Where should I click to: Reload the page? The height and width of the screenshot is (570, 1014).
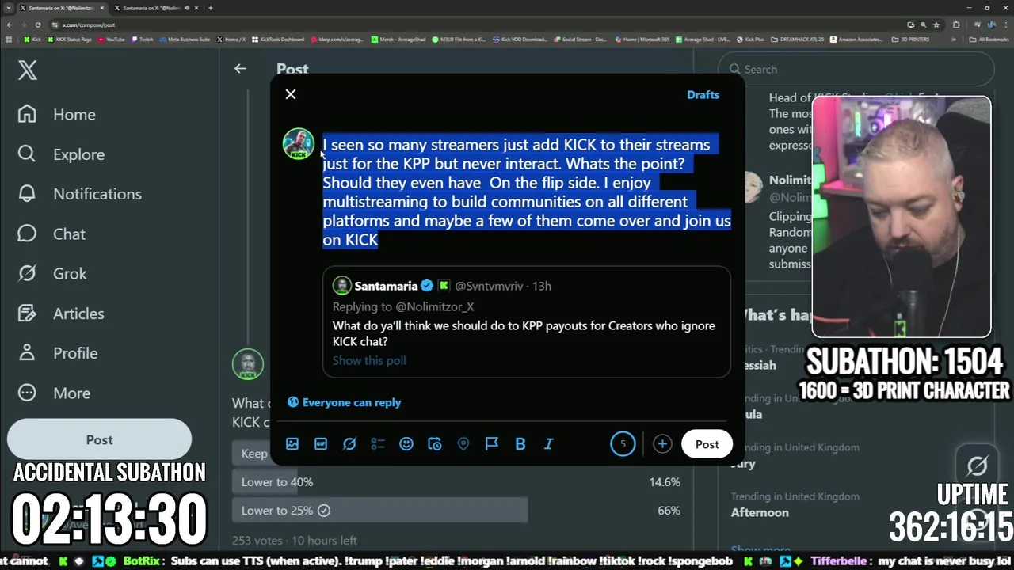pyautogui.click(x=37, y=25)
